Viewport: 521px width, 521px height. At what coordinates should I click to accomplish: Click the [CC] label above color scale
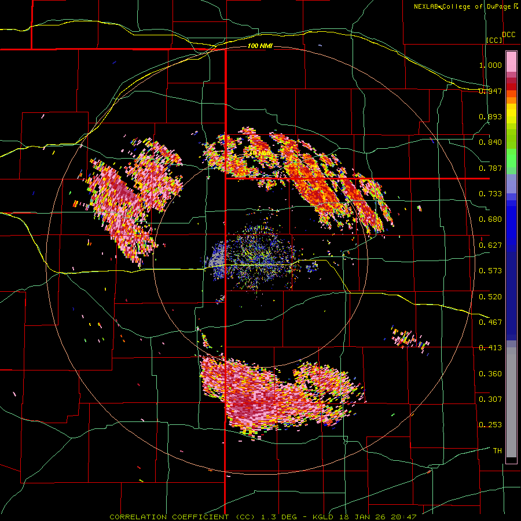pos(494,40)
